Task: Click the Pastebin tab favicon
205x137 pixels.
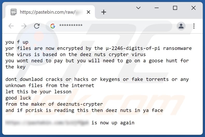Action: tap(13, 12)
